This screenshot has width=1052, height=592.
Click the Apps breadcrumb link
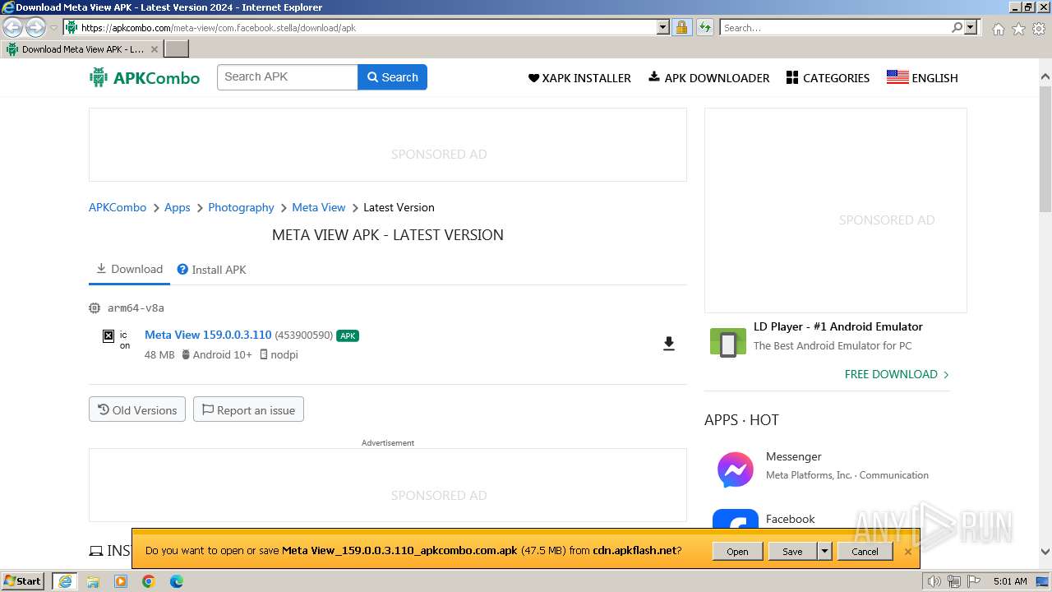click(x=177, y=207)
